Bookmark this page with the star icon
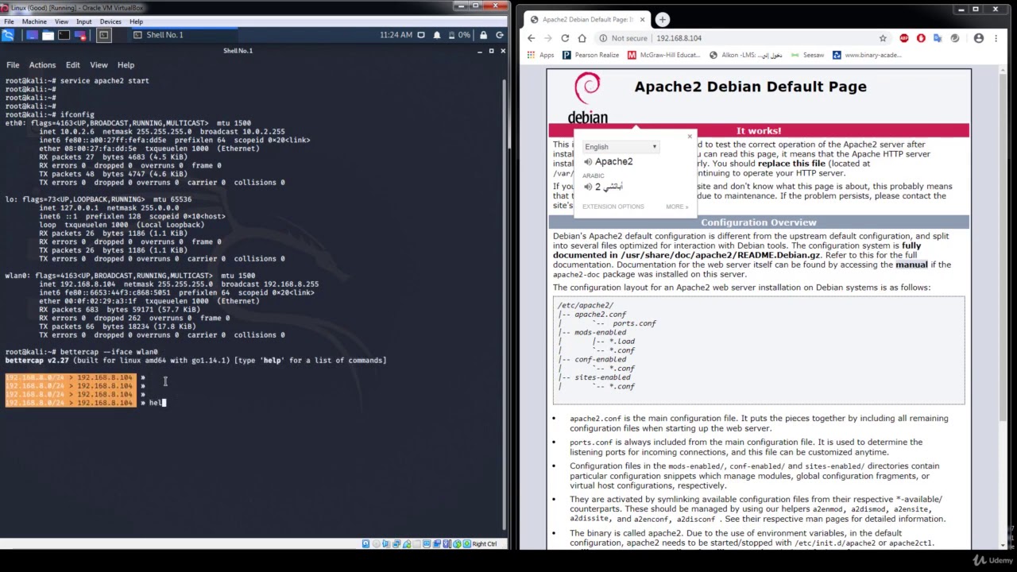This screenshot has height=572, width=1017. click(x=883, y=38)
